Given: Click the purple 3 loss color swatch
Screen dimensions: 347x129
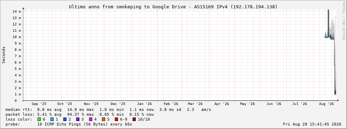Looking at the screenshot, I should [x=78, y=120].
